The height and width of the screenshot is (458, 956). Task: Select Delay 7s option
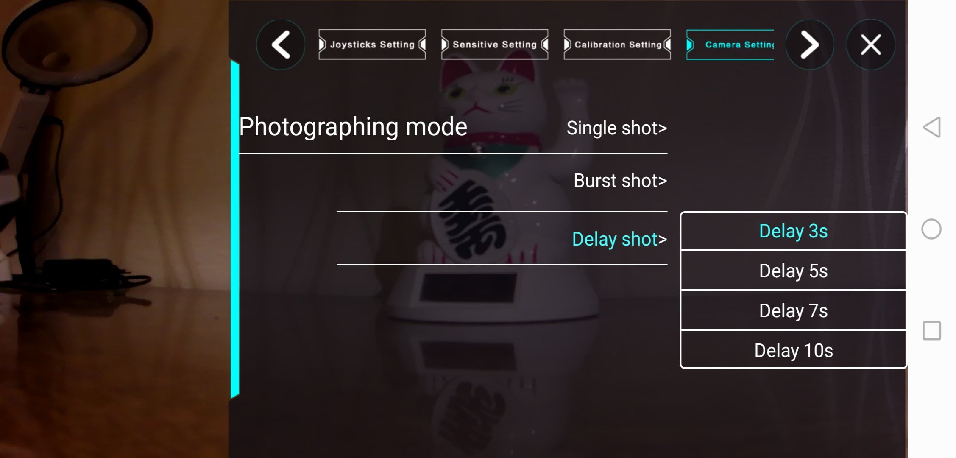(x=793, y=311)
